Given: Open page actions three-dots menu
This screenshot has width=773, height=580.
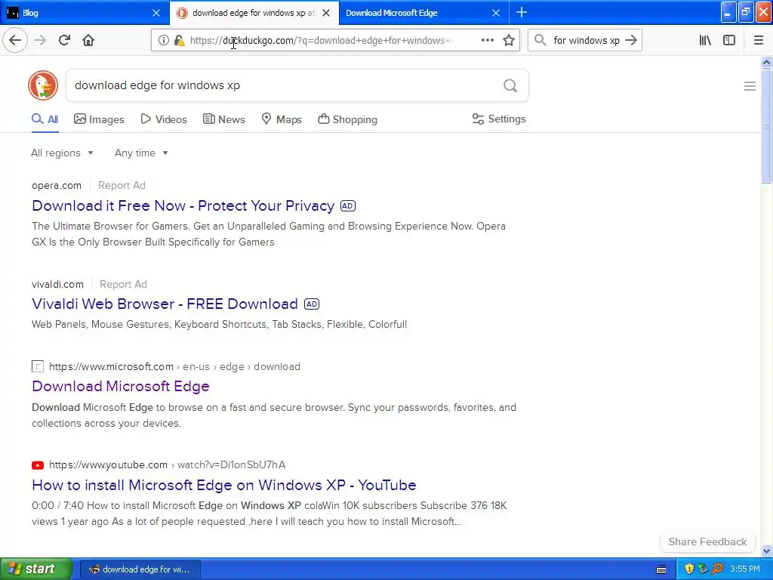Looking at the screenshot, I should [487, 41].
